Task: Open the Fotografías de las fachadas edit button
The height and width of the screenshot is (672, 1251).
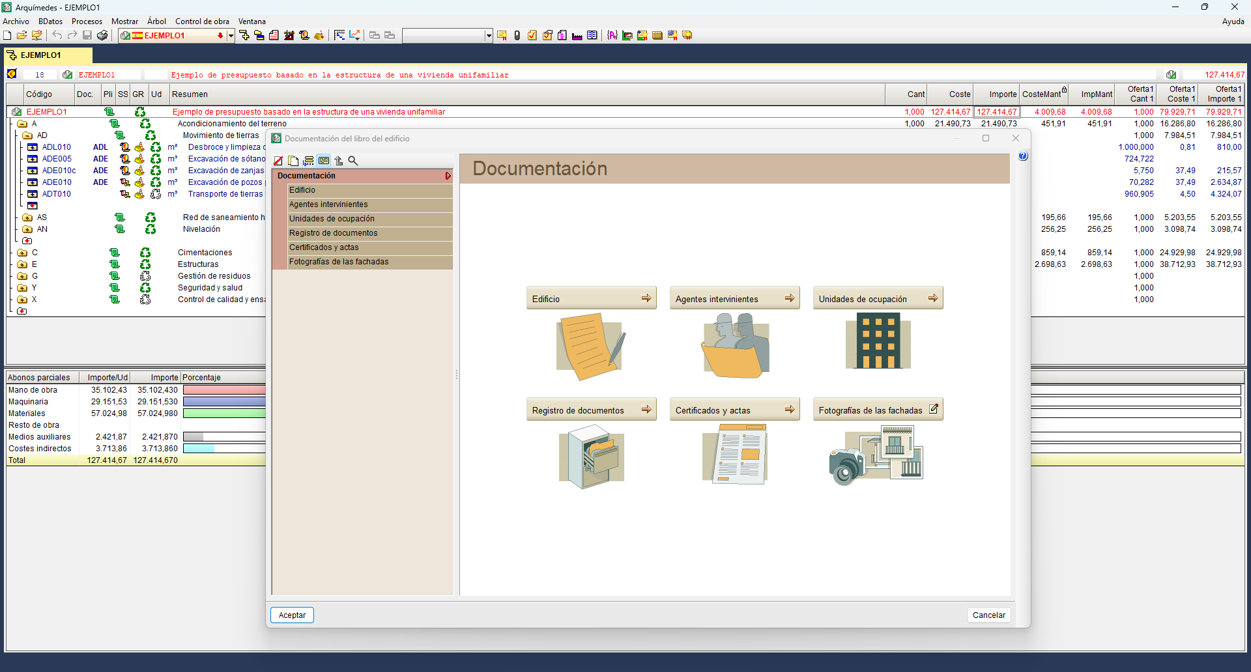Action: (x=878, y=410)
